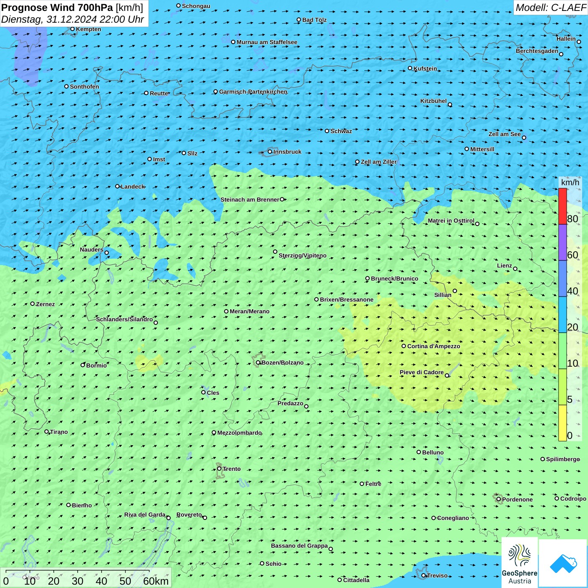Click the Meran/Merano city label
This screenshot has width=588, height=588.
249,311
